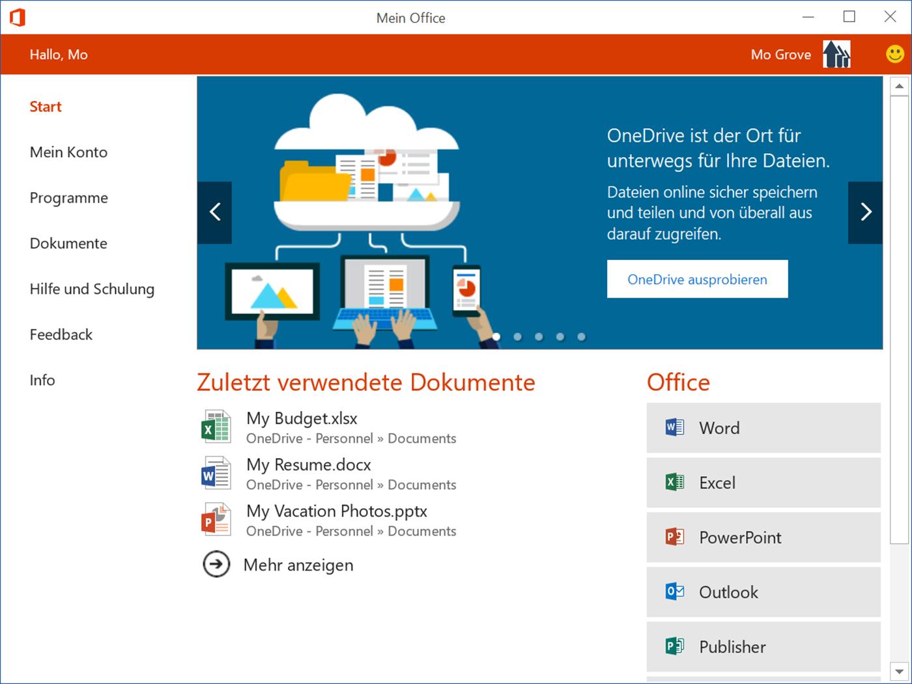Click the path under My Budget.xlsx
The image size is (912, 684).
pos(351,438)
